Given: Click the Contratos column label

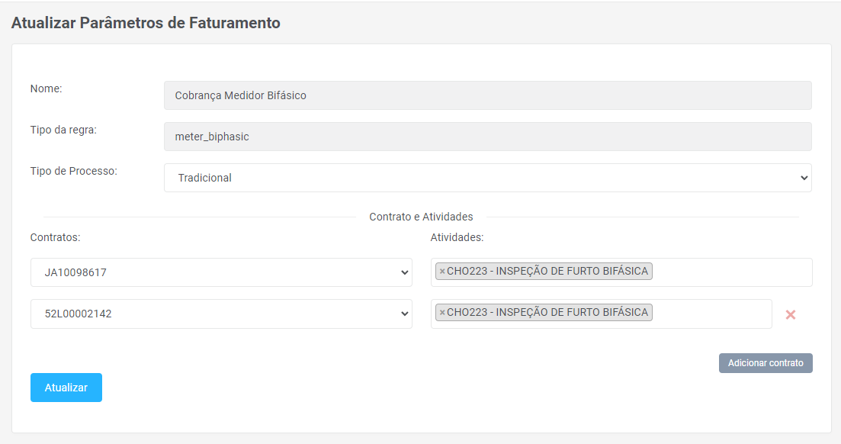Looking at the screenshot, I should coord(56,237).
